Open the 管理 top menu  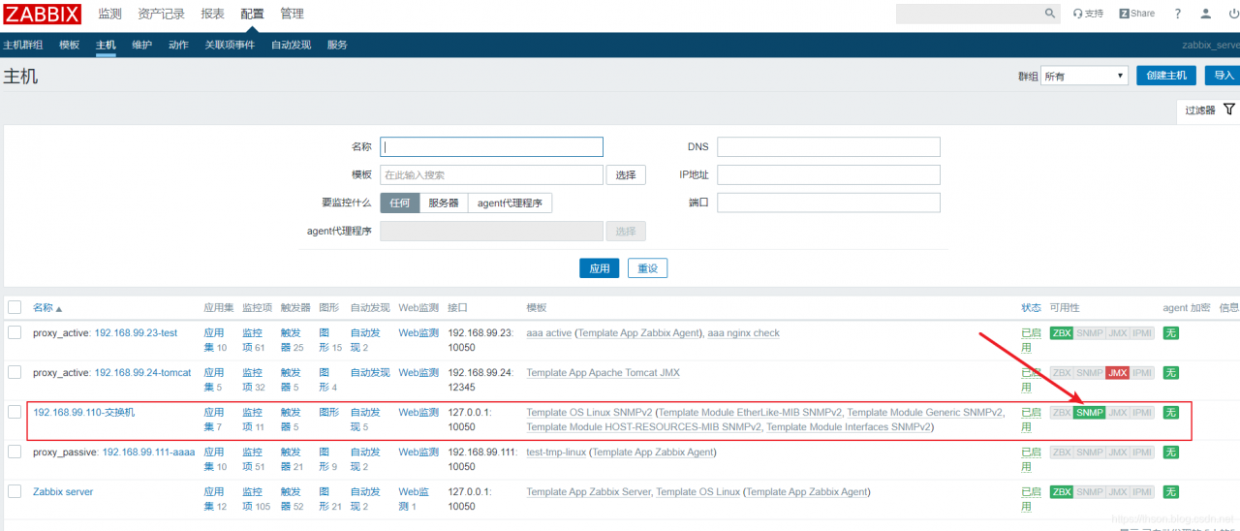click(292, 14)
